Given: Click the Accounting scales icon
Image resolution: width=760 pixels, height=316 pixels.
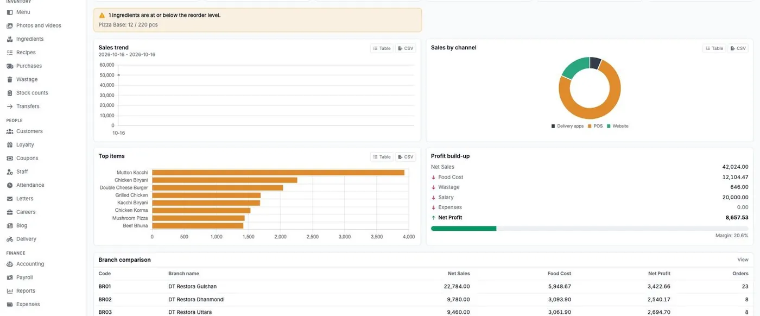Looking at the screenshot, I should [10, 264].
